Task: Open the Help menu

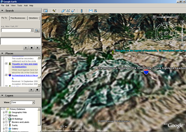Action: tap(31, 6)
